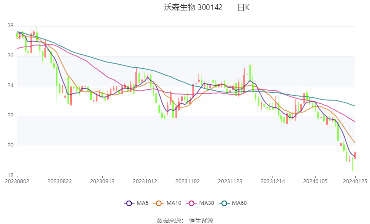The image size is (370, 224).
Task: Click the end of the pink MA30 line
Action: point(355,122)
